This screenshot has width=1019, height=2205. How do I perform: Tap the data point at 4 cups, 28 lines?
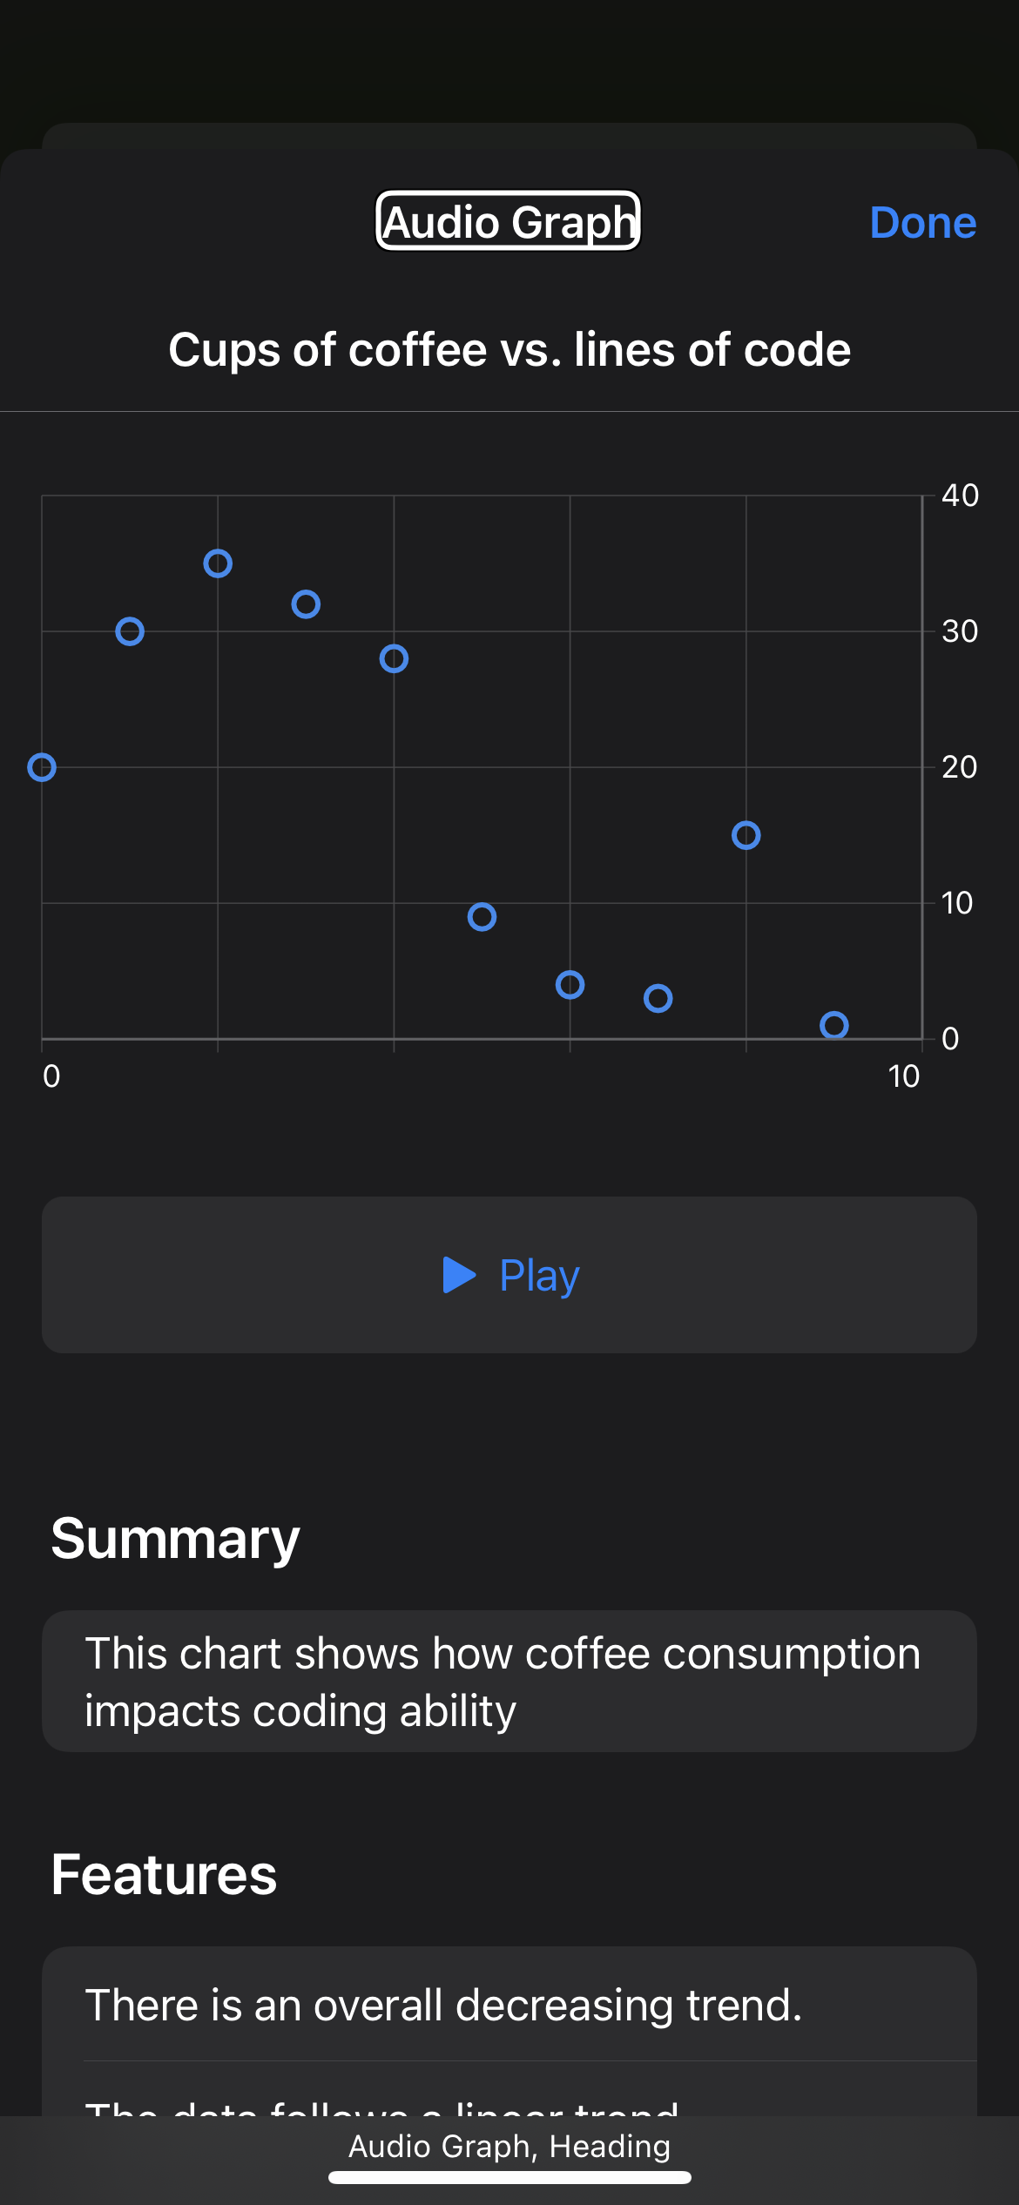pos(394,658)
